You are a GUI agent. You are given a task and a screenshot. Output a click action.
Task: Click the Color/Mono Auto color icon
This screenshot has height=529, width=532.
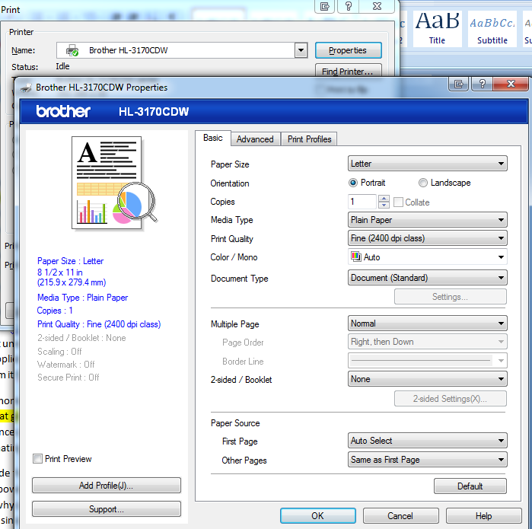click(x=356, y=257)
